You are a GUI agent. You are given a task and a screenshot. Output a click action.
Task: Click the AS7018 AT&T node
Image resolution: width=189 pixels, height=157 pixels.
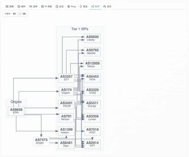tap(92, 131)
